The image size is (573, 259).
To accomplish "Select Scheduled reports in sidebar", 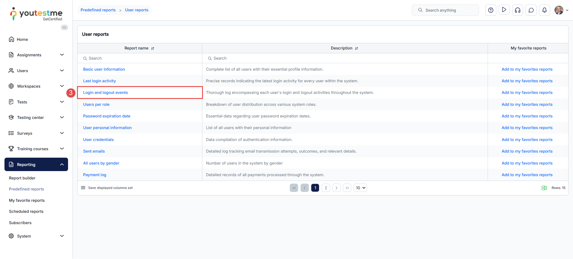I will pyautogui.click(x=26, y=211).
